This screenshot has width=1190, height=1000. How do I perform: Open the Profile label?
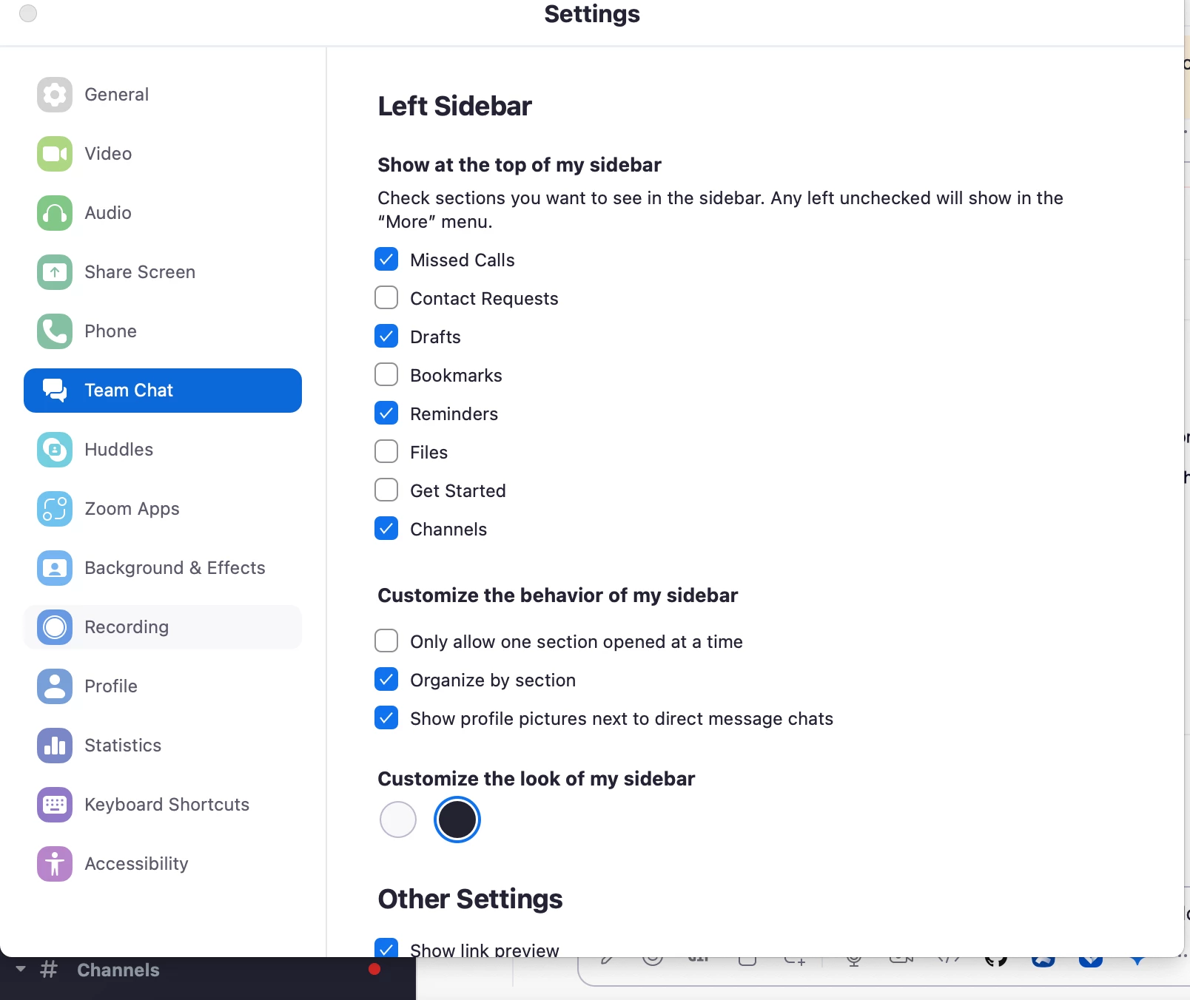tap(111, 686)
